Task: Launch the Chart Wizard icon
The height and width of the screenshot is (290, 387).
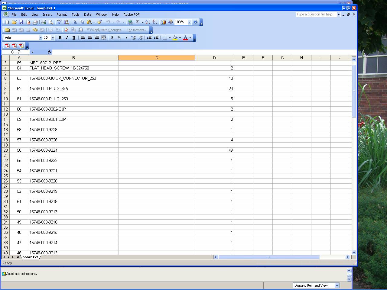Action: point(164,22)
